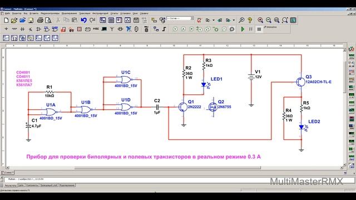Click the pink Russian caption text
This screenshot has width=356, height=200.
pos(144,157)
